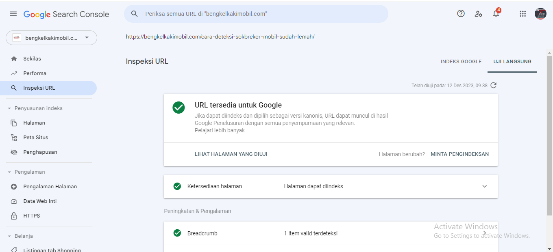Click Minta Pengindeksan button
Image resolution: width=553 pixels, height=252 pixels.
[459, 154]
